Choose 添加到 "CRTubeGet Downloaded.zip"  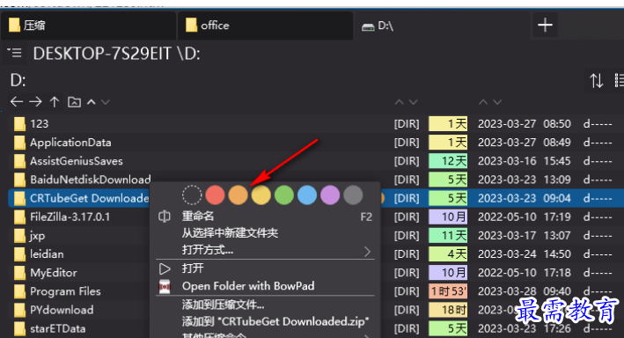coord(275,321)
